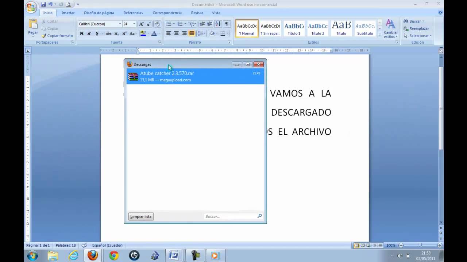Apply Sin espaciado style
467x262 pixels.
tap(270, 28)
